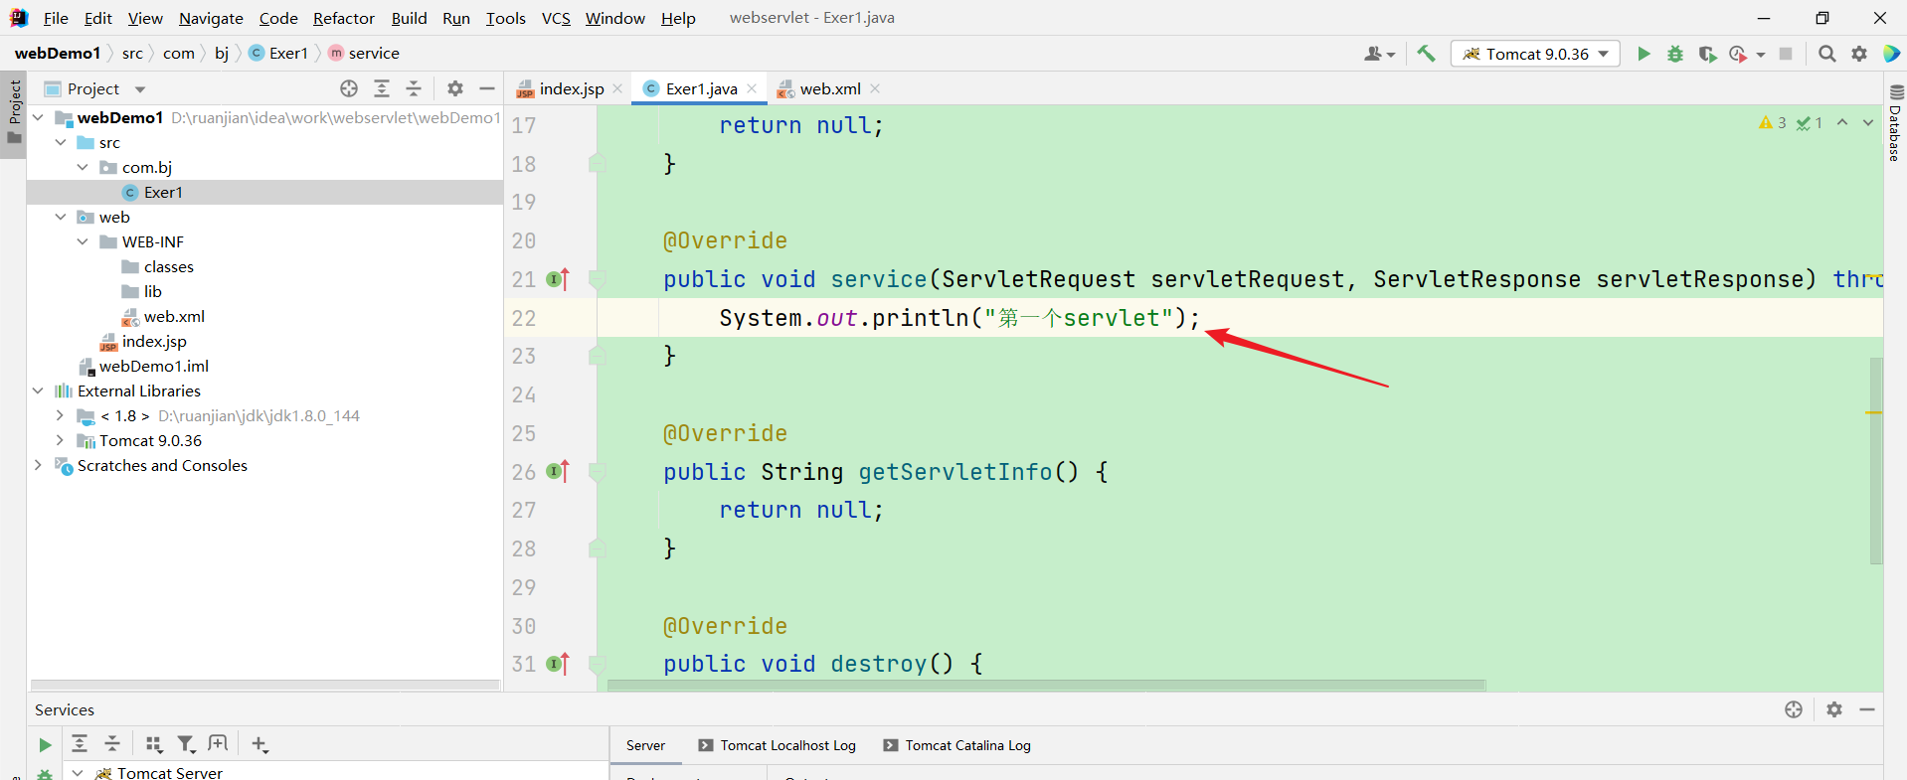The width and height of the screenshot is (1907, 780).
Task: Open Project panel options gear
Action: click(x=455, y=88)
